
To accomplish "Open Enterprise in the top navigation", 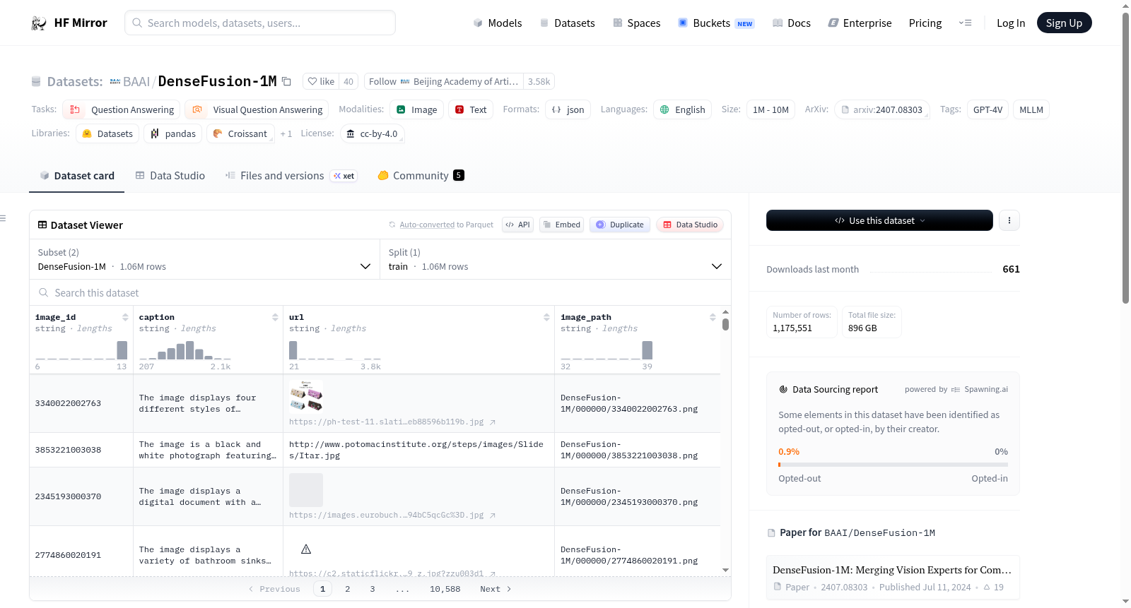I will pyautogui.click(x=860, y=23).
